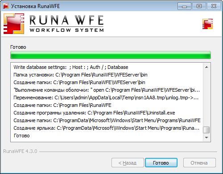Click the RunaWFE icon in the title bar
The height and width of the screenshot is (174, 223).
tap(6, 6)
